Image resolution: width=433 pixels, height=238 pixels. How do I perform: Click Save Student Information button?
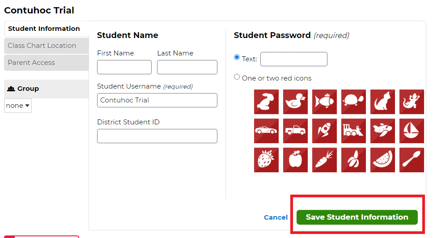tap(357, 217)
